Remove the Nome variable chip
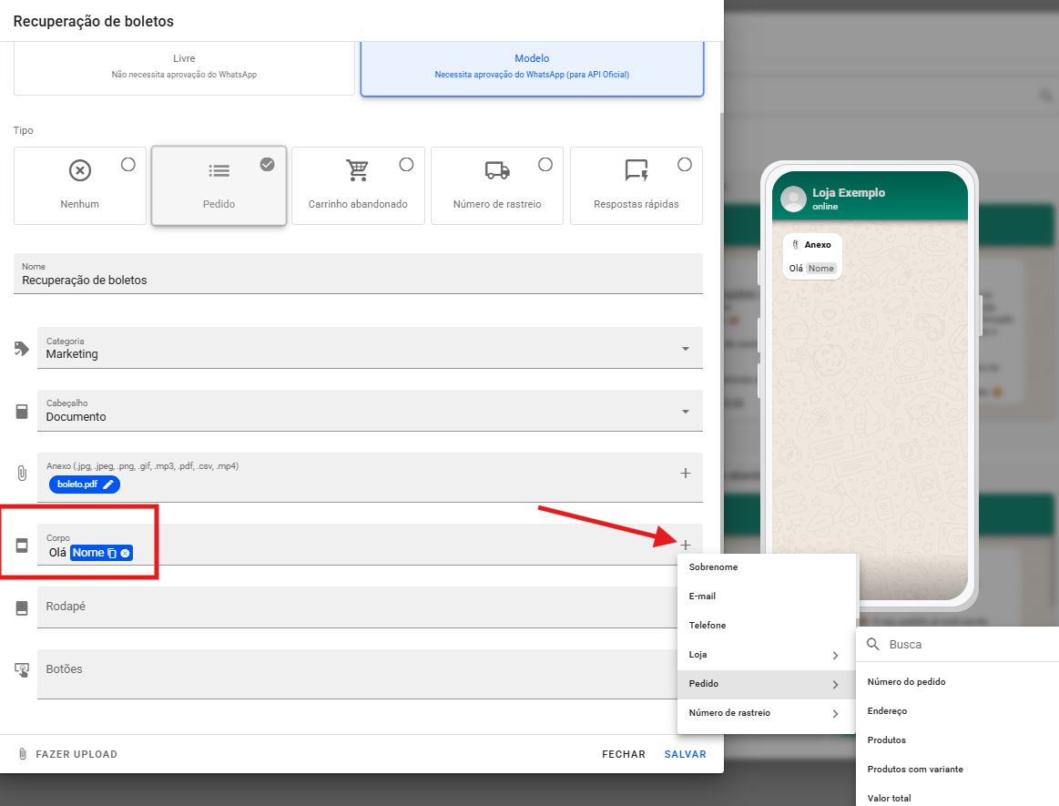This screenshot has width=1059, height=806. point(126,553)
